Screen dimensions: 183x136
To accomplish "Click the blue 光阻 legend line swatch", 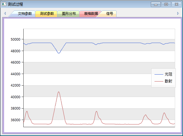I will coord(159,74).
